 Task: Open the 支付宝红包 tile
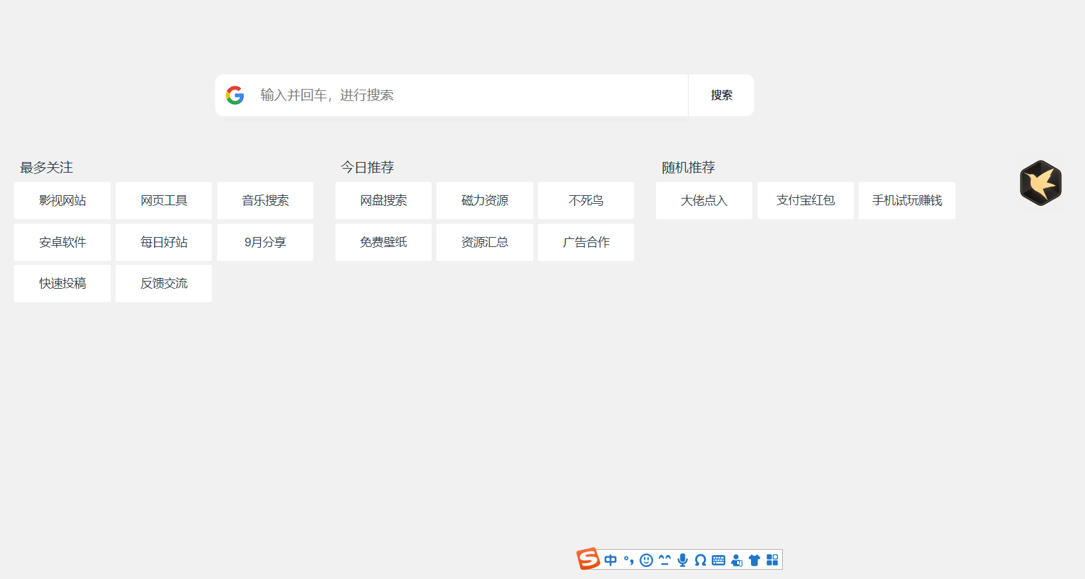(x=805, y=201)
